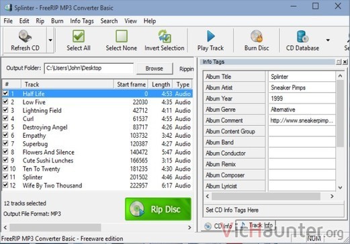Uncheck track 1 Half Life
The width and height of the screenshot is (350, 244).
5,93
